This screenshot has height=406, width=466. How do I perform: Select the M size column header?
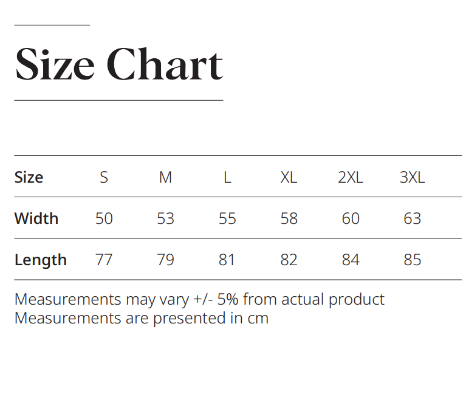pos(165,177)
